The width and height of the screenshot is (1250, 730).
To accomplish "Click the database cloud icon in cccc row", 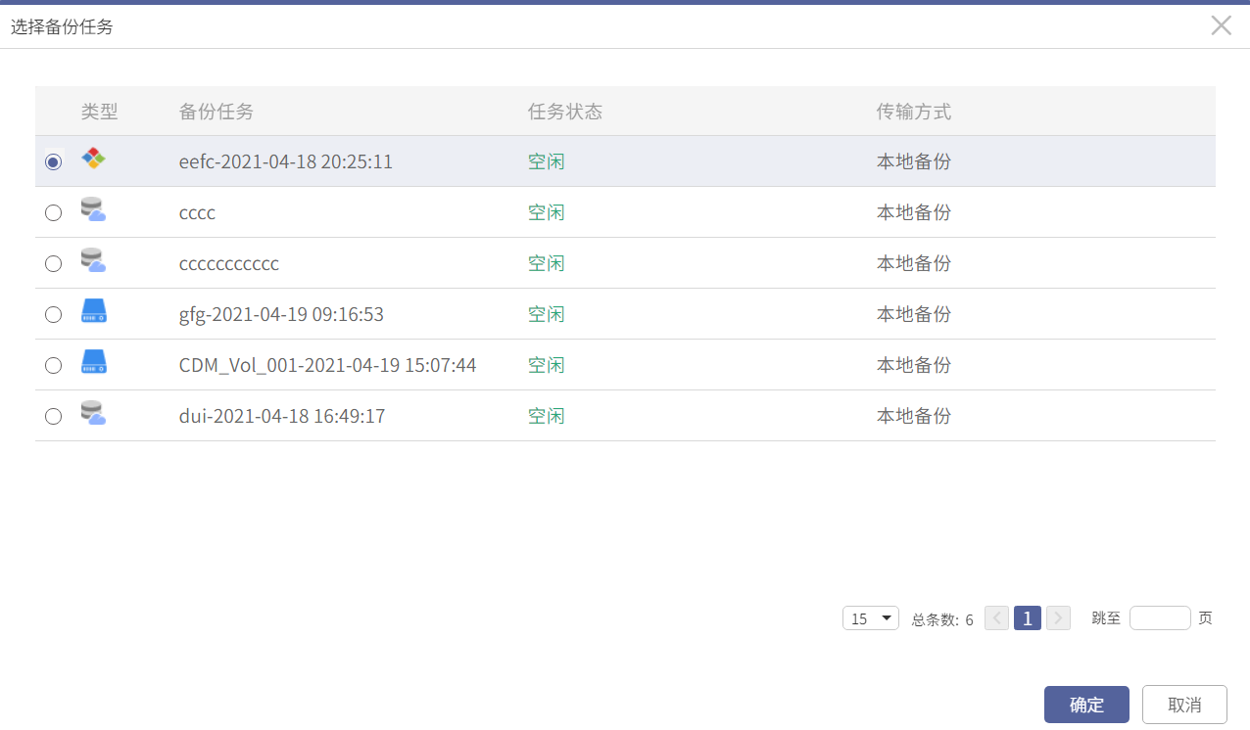I will pos(93,209).
